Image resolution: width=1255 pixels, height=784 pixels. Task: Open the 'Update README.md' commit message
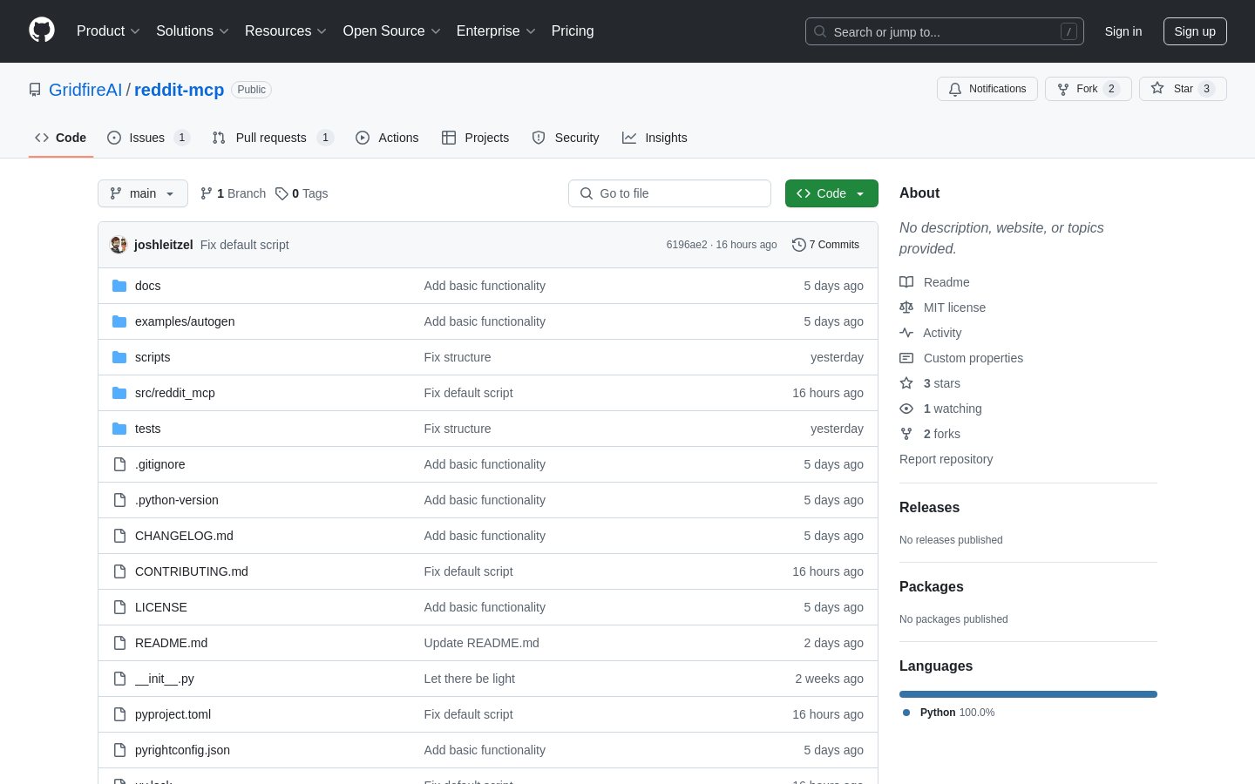(482, 643)
